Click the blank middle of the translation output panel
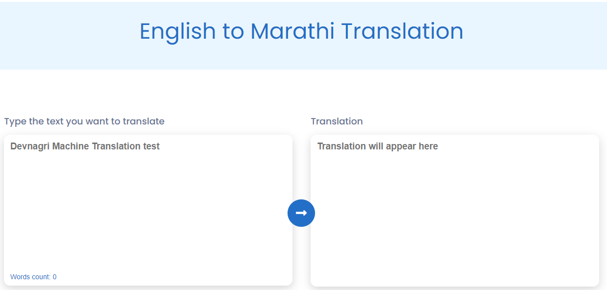 click(x=454, y=216)
